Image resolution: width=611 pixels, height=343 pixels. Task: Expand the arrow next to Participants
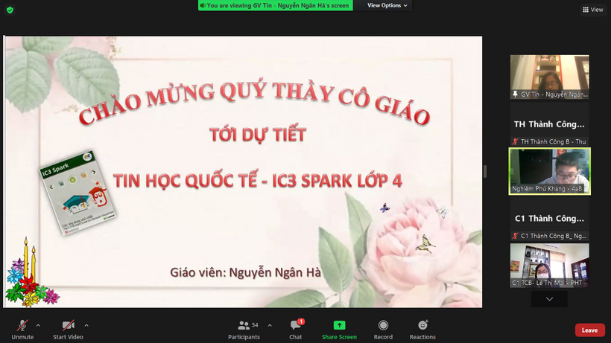270,325
